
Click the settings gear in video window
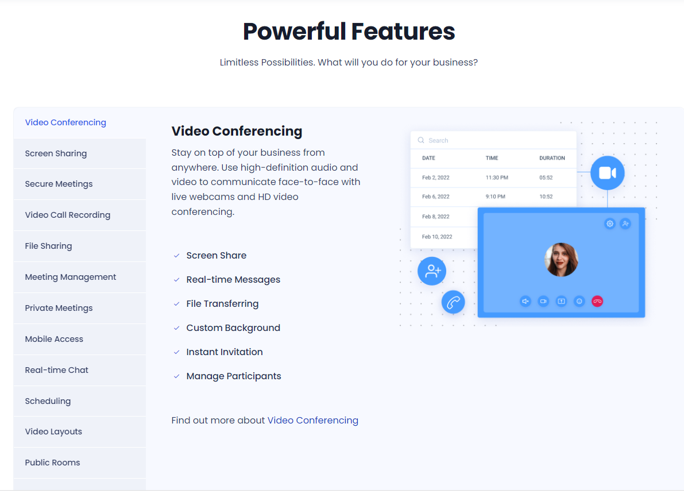point(610,224)
